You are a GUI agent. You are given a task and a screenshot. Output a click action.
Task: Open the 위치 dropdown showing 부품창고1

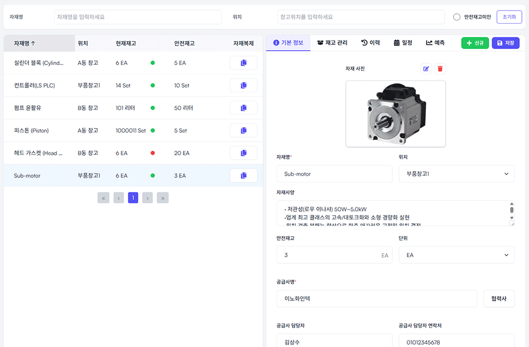456,173
